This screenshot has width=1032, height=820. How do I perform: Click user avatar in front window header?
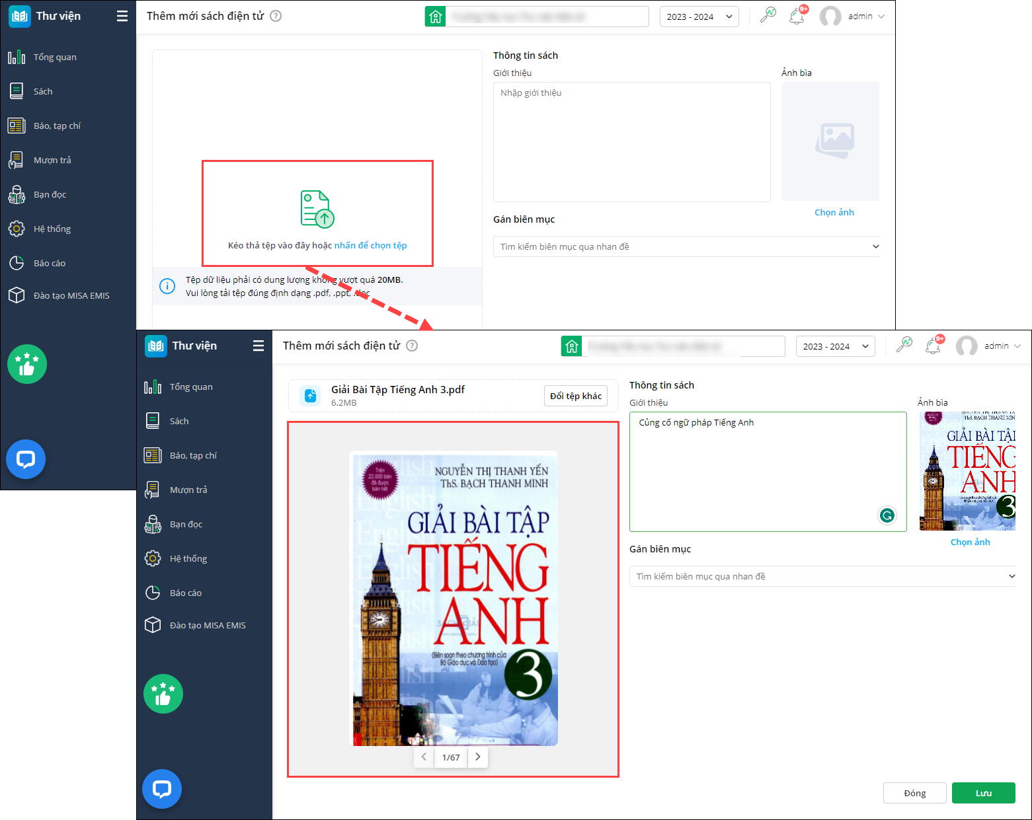click(967, 346)
